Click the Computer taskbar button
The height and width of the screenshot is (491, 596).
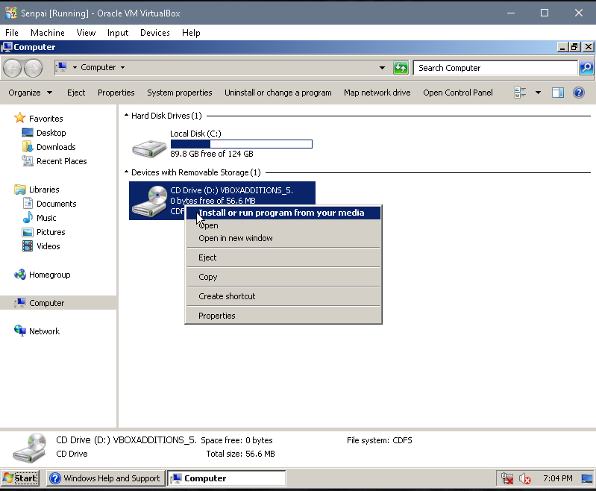[x=227, y=478]
